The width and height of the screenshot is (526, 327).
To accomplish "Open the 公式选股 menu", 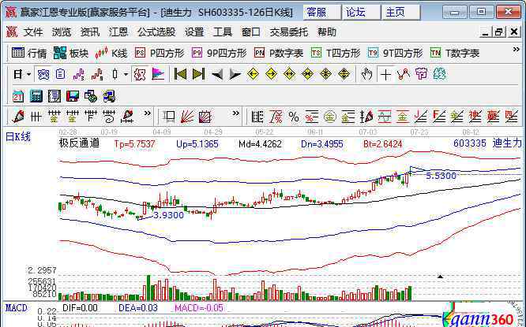I will point(156,32).
